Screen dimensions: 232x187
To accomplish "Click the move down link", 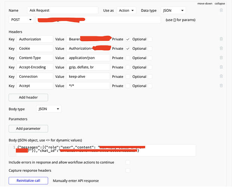I will [205, 4].
